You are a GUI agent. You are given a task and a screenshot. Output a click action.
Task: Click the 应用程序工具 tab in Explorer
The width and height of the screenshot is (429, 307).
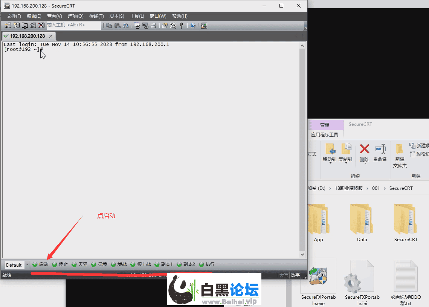tap(325, 134)
